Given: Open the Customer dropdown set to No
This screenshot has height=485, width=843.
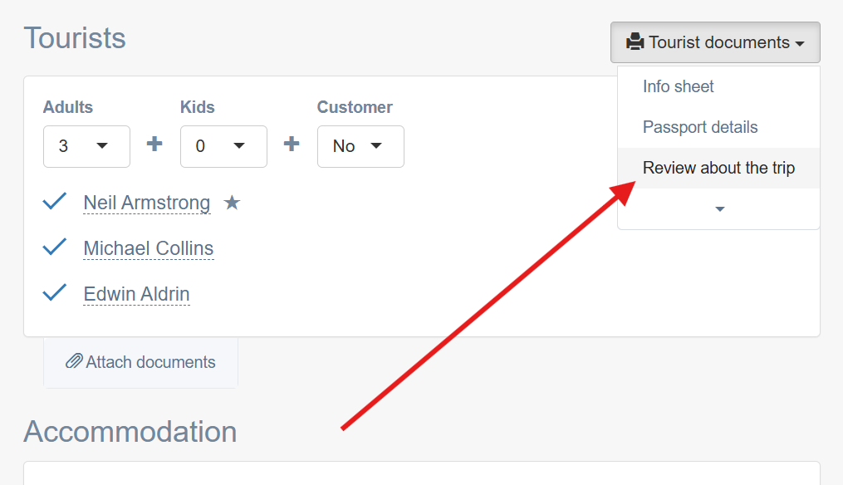Looking at the screenshot, I should pyautogui.click(x=360, y=146).
